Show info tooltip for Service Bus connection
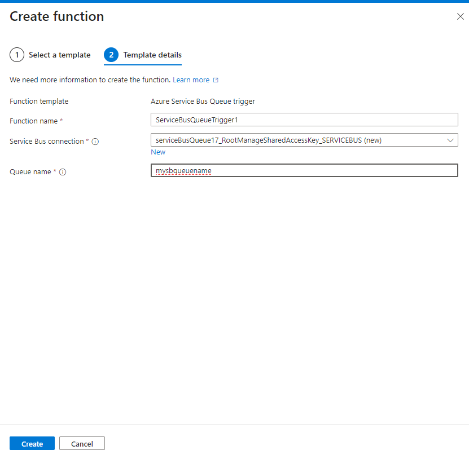 point(95,142)
